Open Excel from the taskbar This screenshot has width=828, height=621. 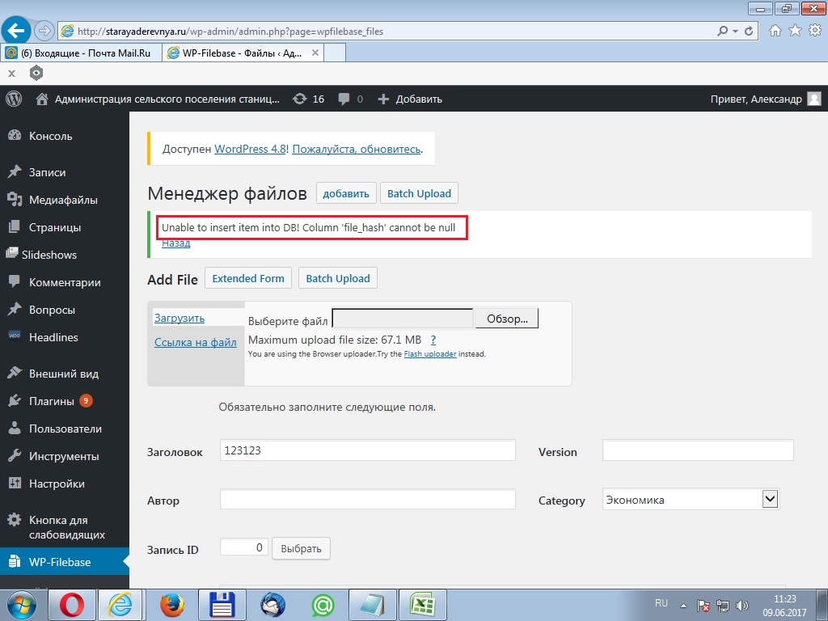(x=421, y=604)
